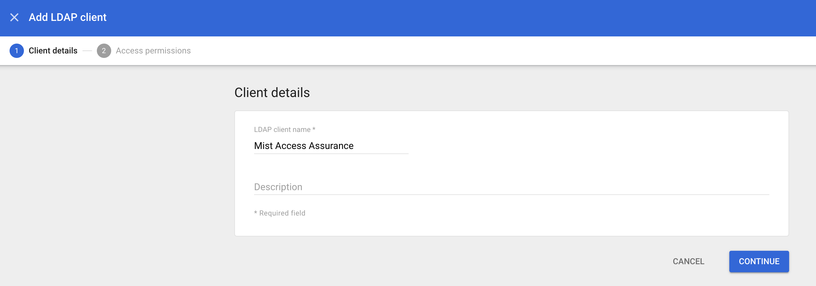Click the Required field note
This screenshot has height=286, width=816.
(x=282, y=213)
